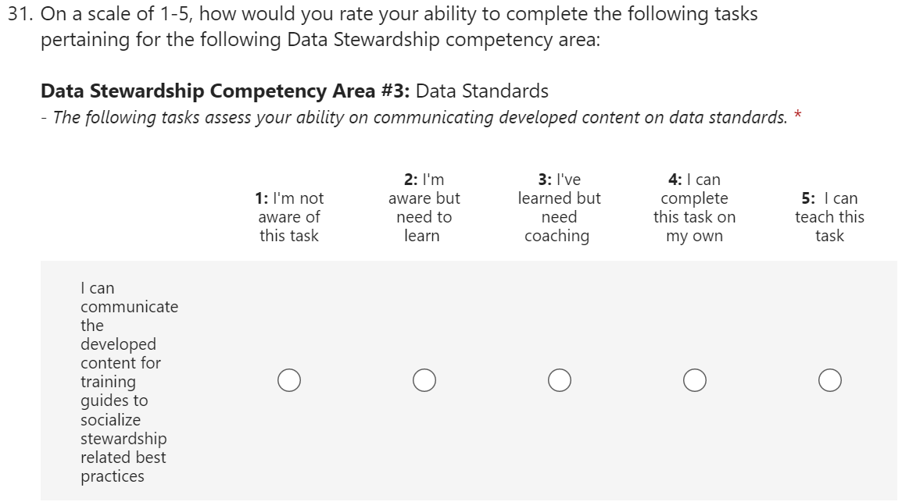Select the "5: I can teach this task" radio

(830, 380)
